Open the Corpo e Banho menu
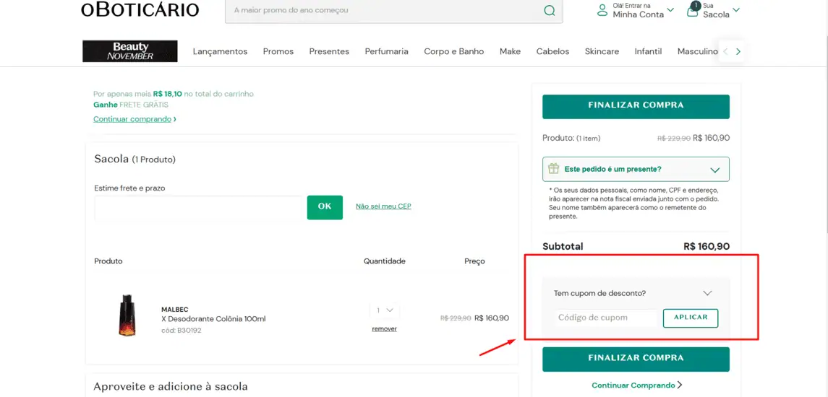 453,52
